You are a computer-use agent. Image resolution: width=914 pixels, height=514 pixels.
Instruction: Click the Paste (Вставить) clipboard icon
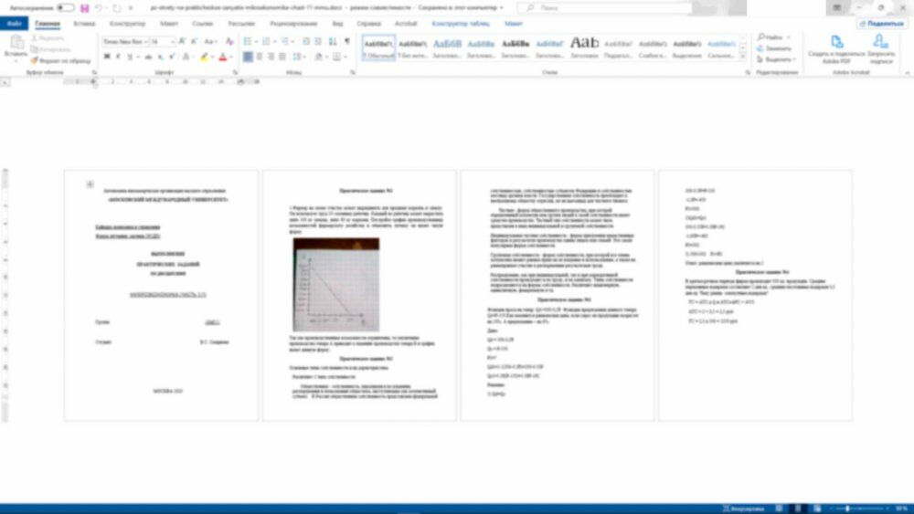16,44
